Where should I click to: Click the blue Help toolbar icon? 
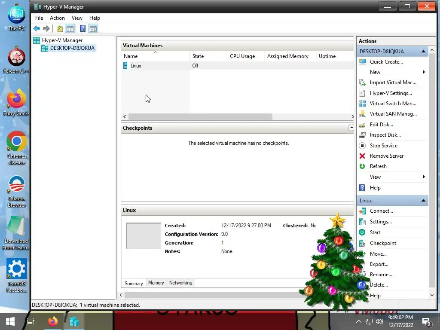pyautogui.click(x=82, y=28)
